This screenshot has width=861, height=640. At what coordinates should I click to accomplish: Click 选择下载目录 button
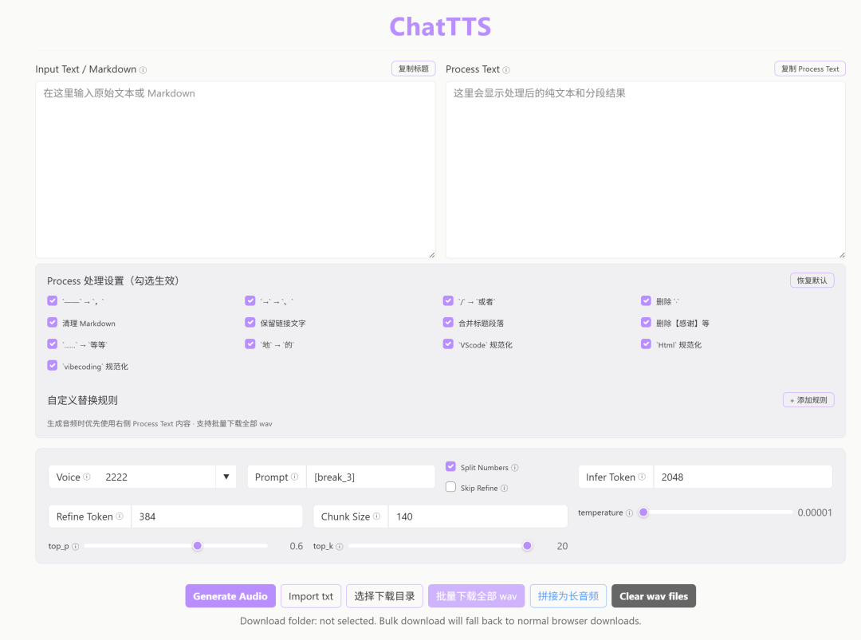click(x=384, y=596)
